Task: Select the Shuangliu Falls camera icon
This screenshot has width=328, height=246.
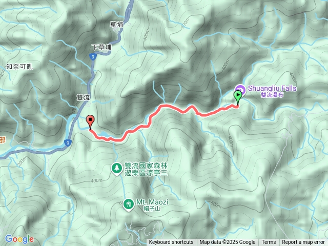Action: (240, 89)
